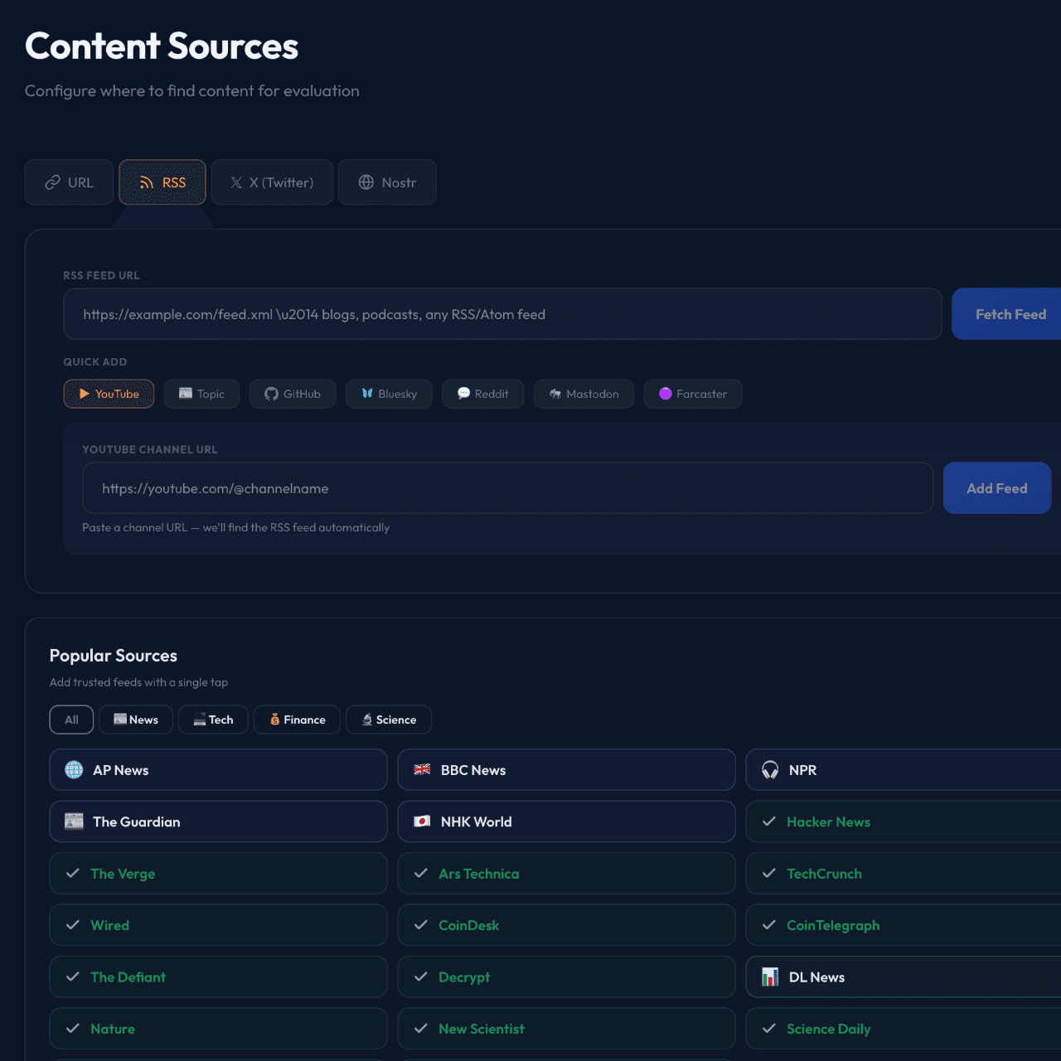Click the Mastodon elephant icon
This screenshot has height=1061, width=1061.
click(x=555, y=394)
